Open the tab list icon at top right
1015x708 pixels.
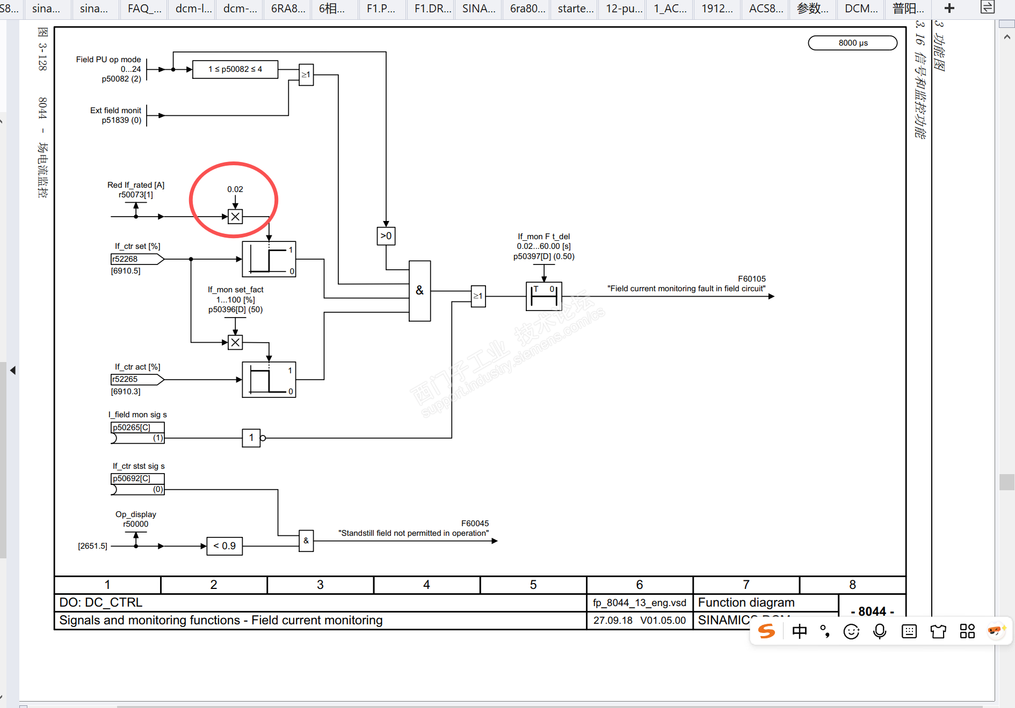988,8
